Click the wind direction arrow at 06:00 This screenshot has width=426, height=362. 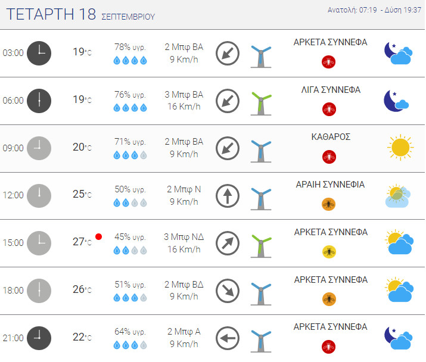pos(228,101)
